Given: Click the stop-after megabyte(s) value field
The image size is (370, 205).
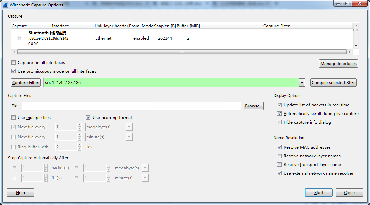Looking at the screenshot, I should (95, 168).
